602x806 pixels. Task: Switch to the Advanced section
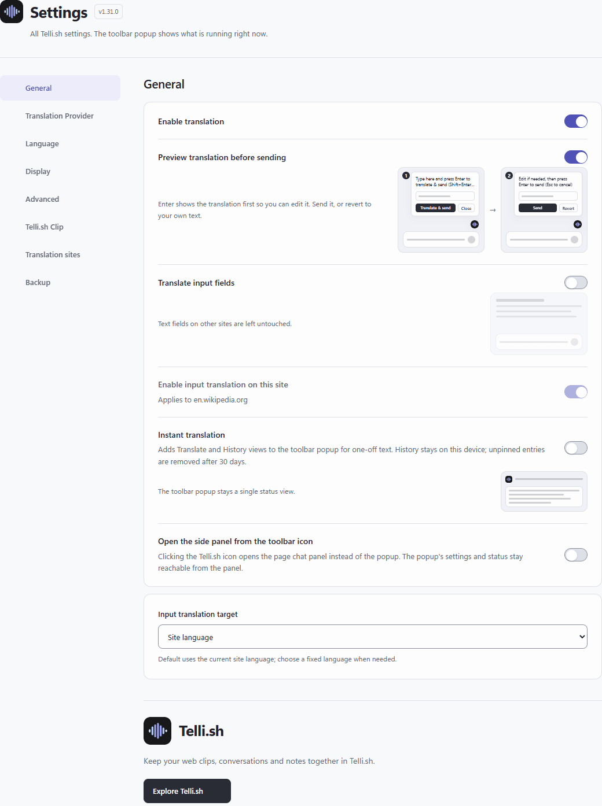point(60,199)
